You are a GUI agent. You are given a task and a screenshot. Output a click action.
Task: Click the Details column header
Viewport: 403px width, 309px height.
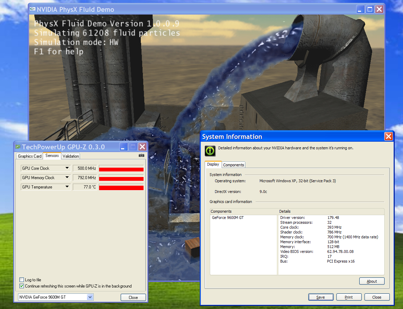pyautogui.click(x=331, y=211)
